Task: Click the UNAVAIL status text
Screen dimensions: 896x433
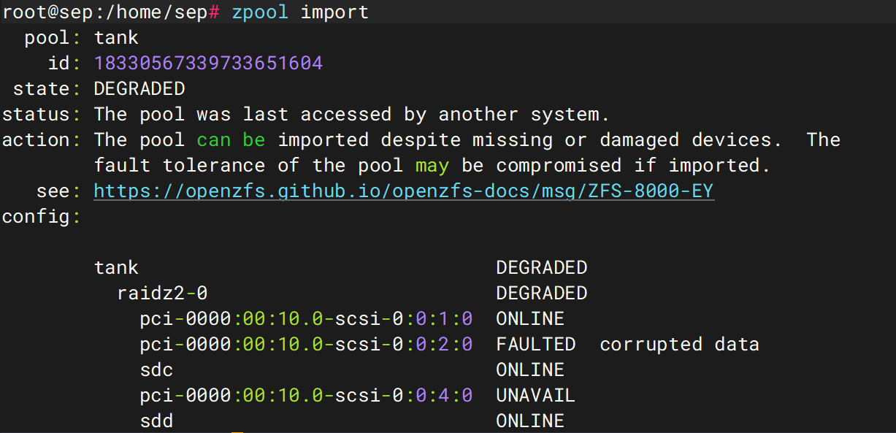Action: click(x=535, y=396)
